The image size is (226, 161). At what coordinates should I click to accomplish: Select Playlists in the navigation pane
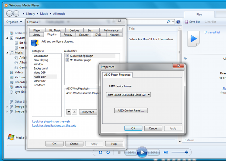pyautogui.click(x=20, y=38)
